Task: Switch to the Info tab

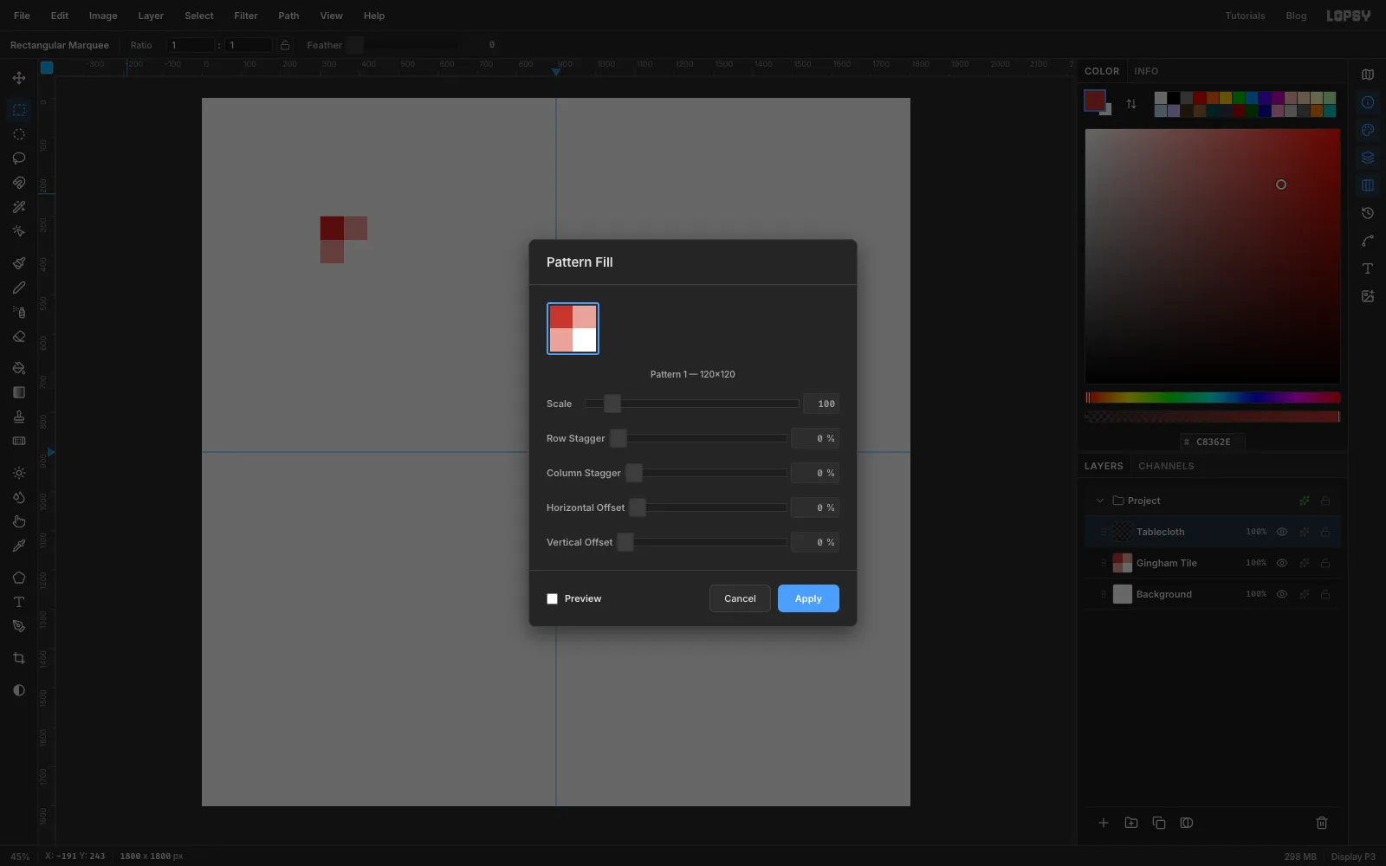Action: coord(1146,71)
